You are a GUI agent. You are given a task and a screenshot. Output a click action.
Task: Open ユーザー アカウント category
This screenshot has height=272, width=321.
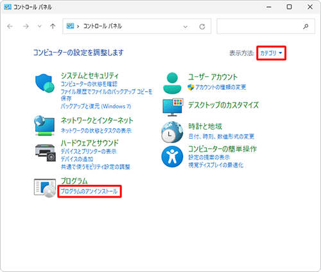click(x=213, y=77)
